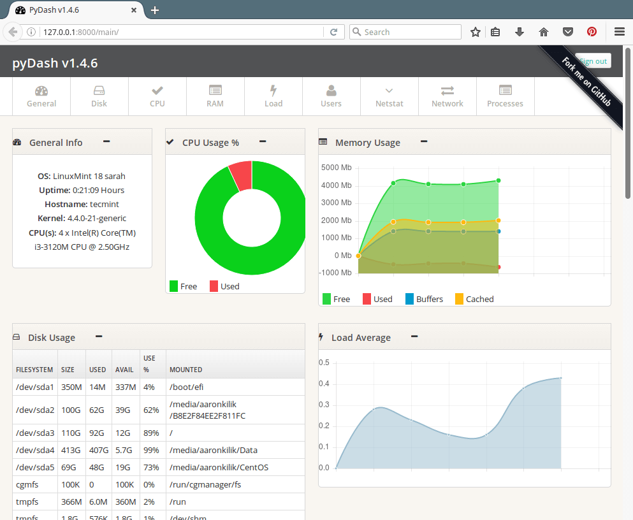Open the Processes list icon

point(505,96)
